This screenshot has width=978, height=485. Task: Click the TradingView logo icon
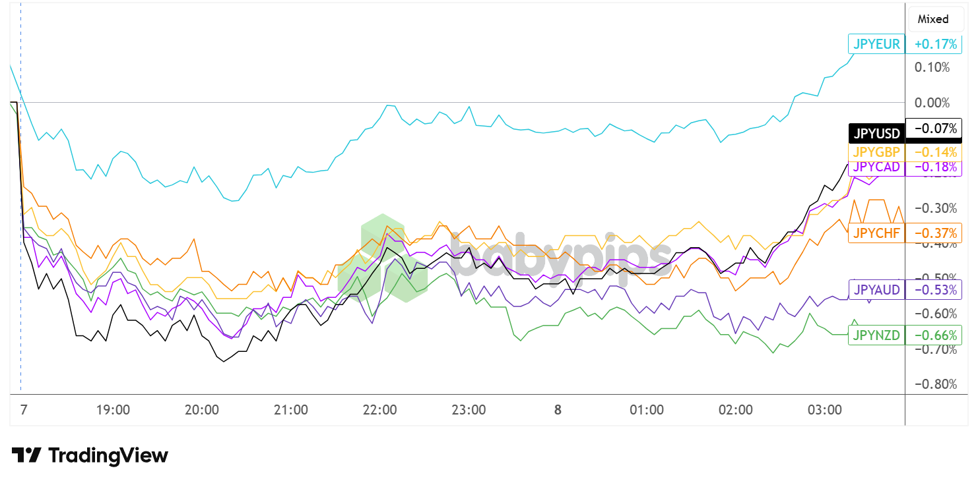point(27,455)
